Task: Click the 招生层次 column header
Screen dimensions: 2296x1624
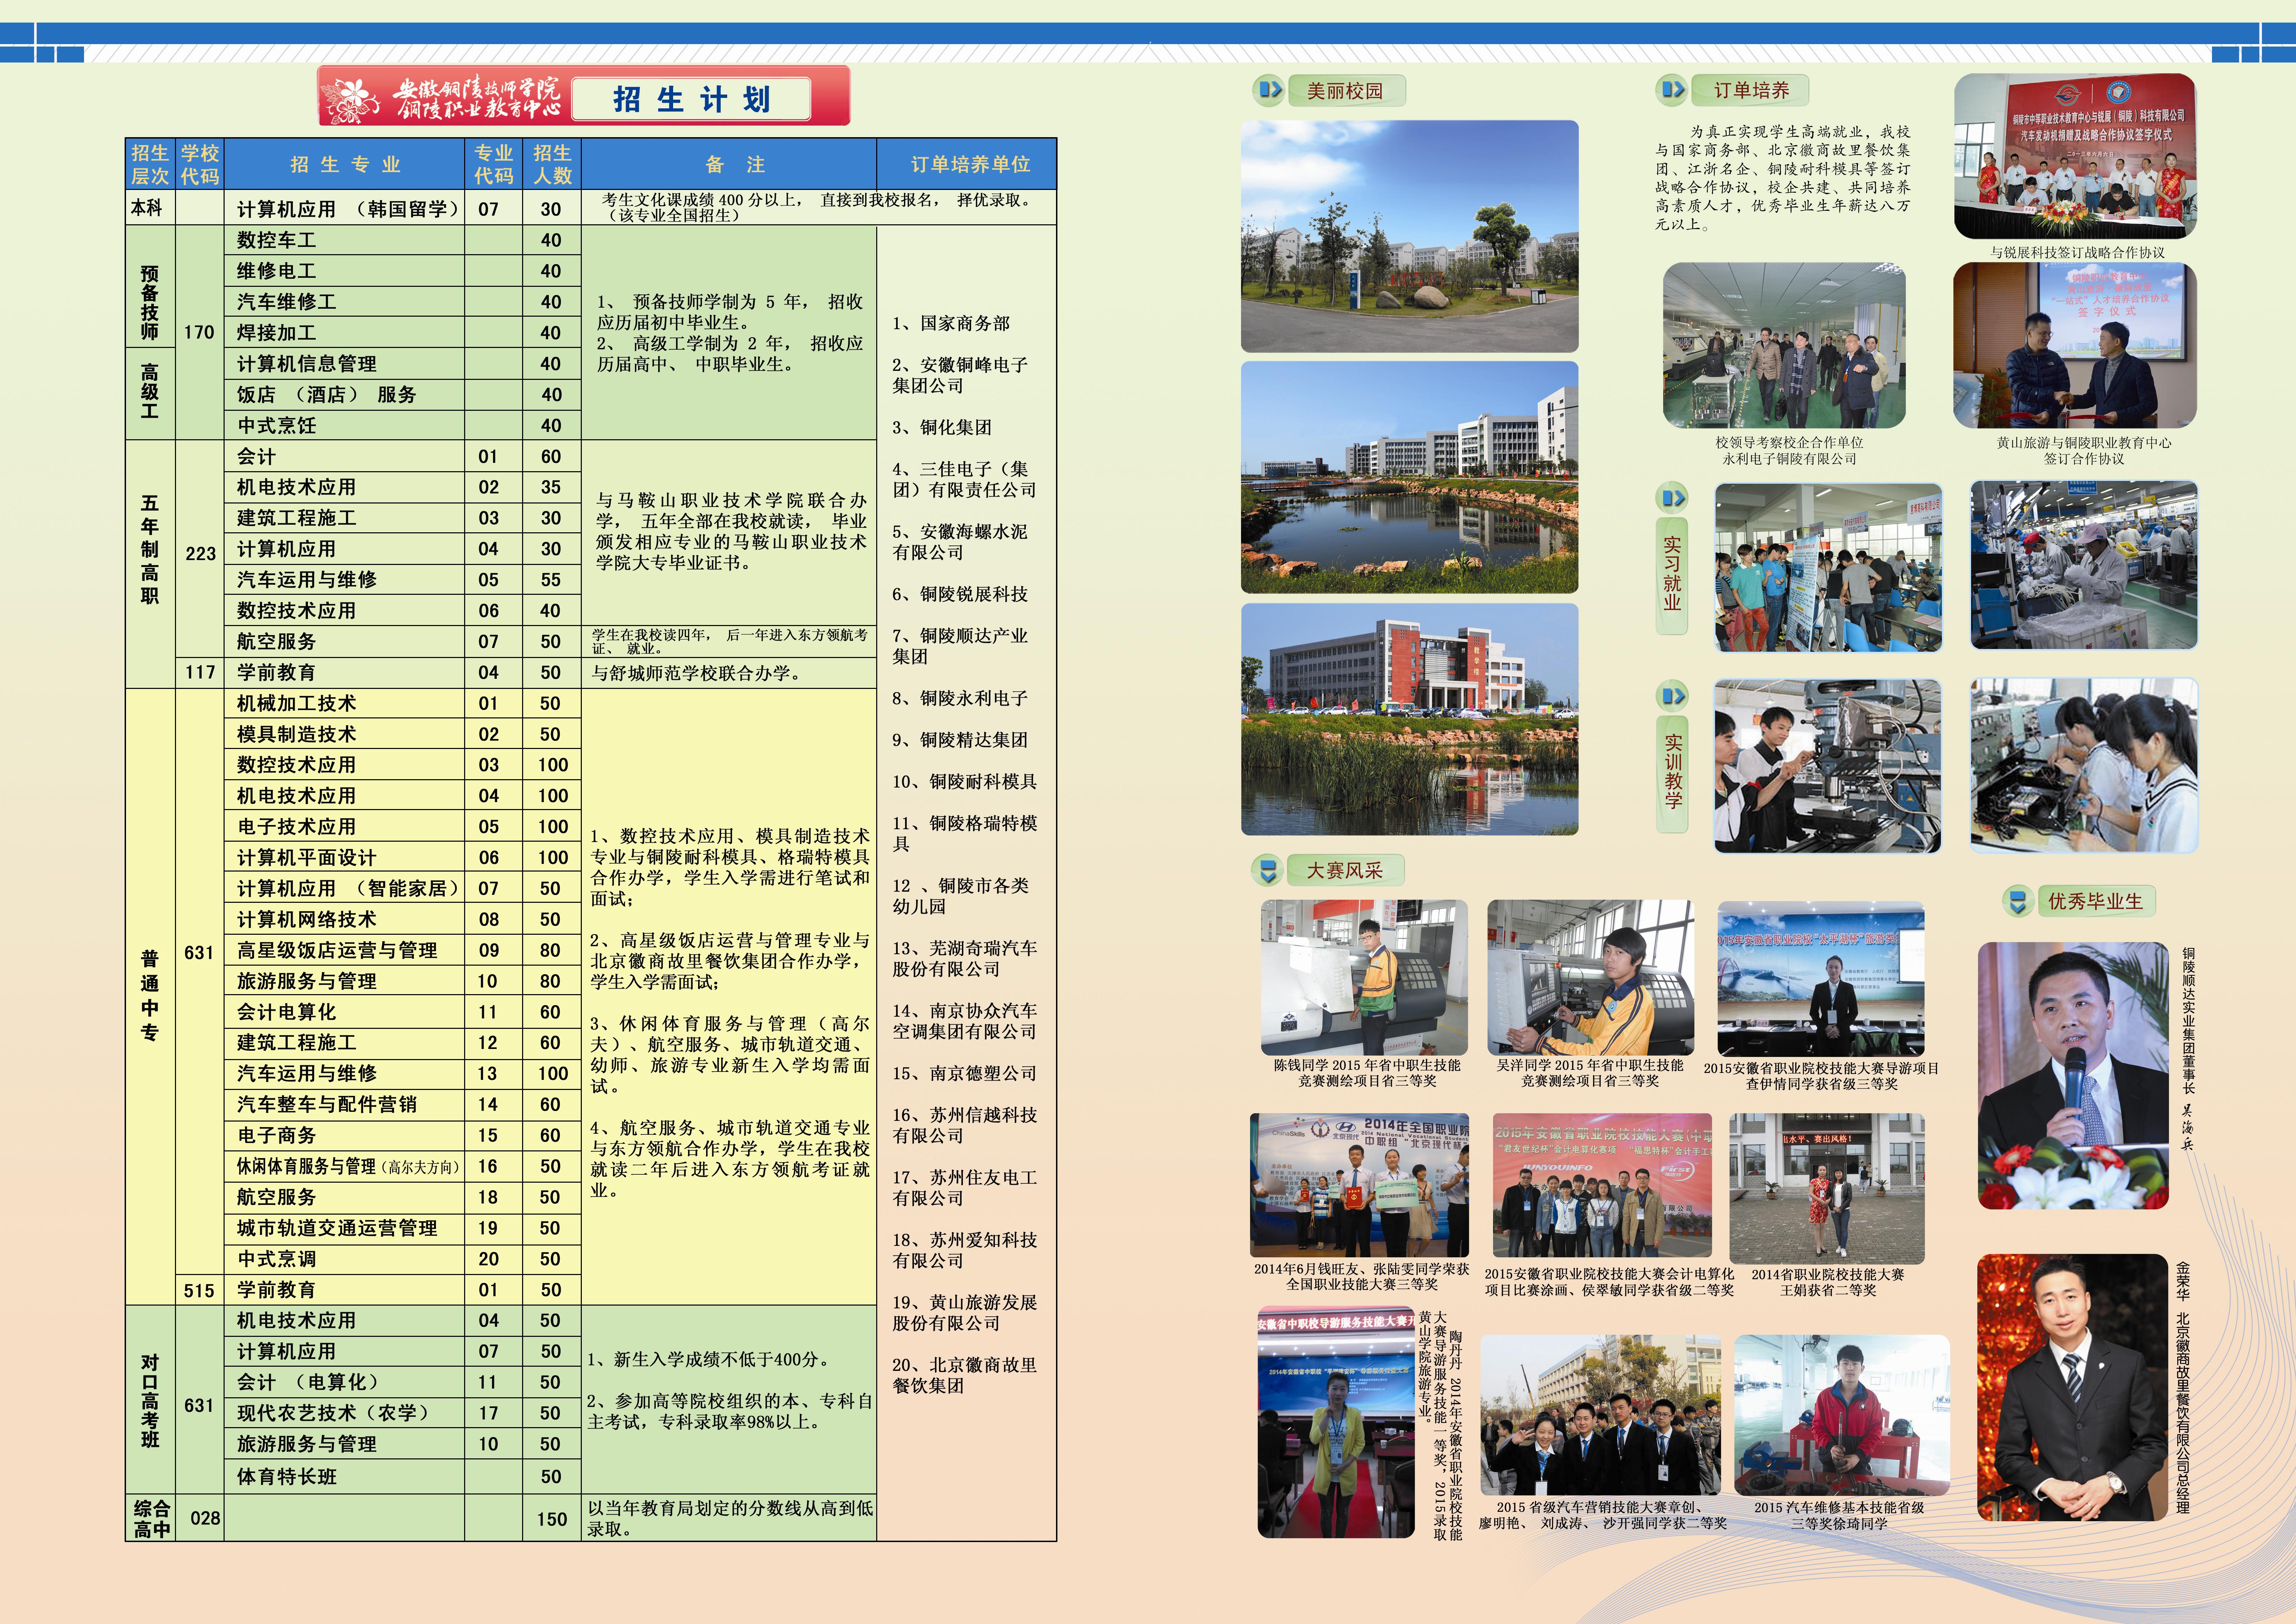Action: pos(150,164)
